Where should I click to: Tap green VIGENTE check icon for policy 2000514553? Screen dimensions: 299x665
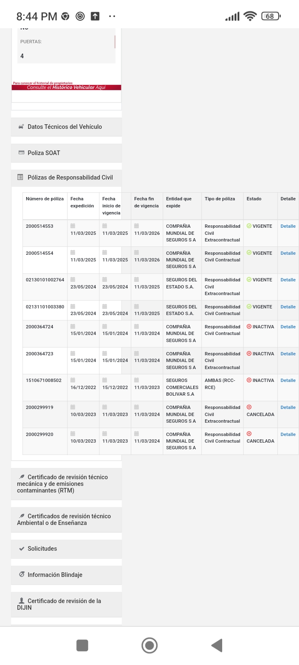click(249, 226)
